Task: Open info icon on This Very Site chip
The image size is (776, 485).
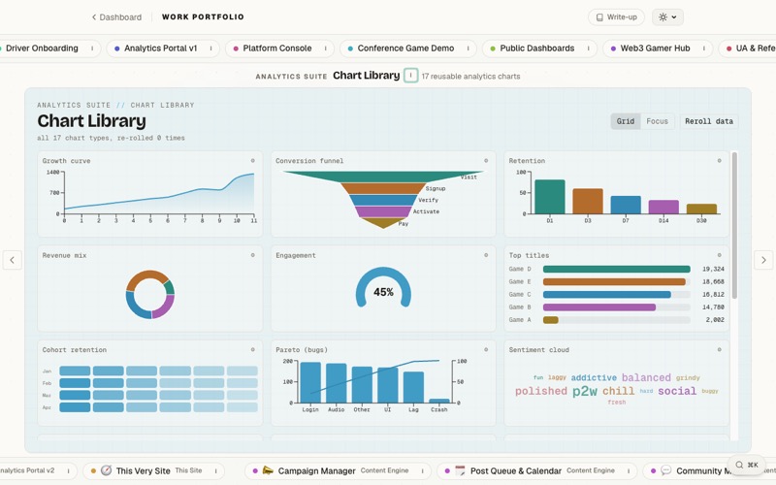Action: (x=215, y=471)
